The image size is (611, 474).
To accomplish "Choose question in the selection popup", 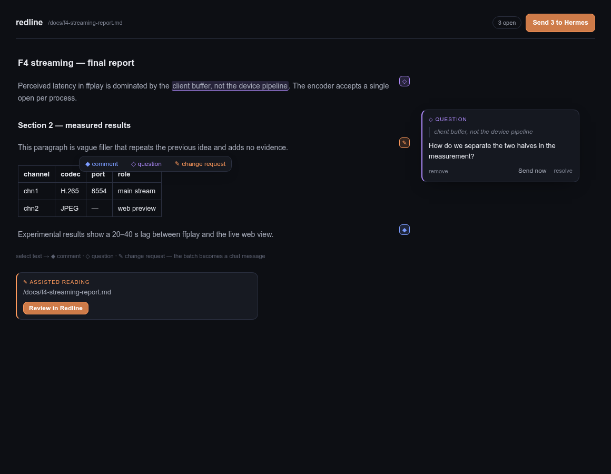I will click(146, 164).
